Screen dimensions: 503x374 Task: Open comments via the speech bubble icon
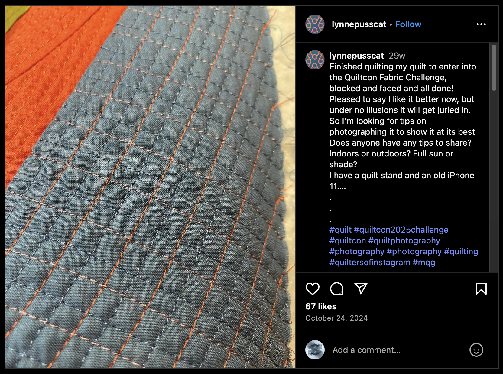337,289
